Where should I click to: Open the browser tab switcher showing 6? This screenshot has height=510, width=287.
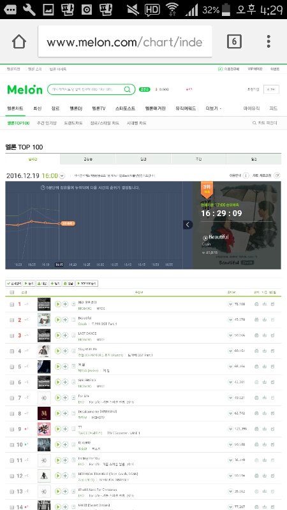(234, 41)
